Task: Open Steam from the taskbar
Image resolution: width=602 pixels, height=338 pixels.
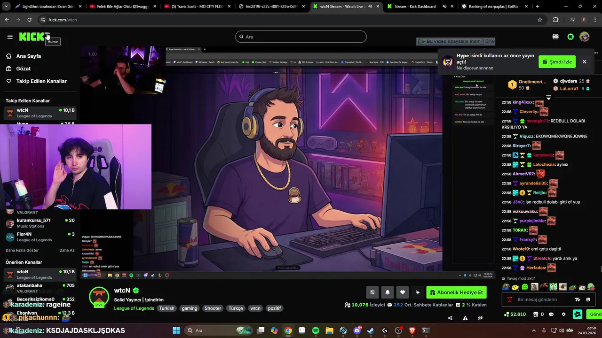Action: [x=371, y=330]
